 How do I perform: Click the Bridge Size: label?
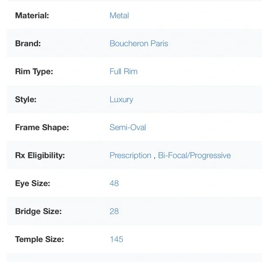tap(38, 211)
